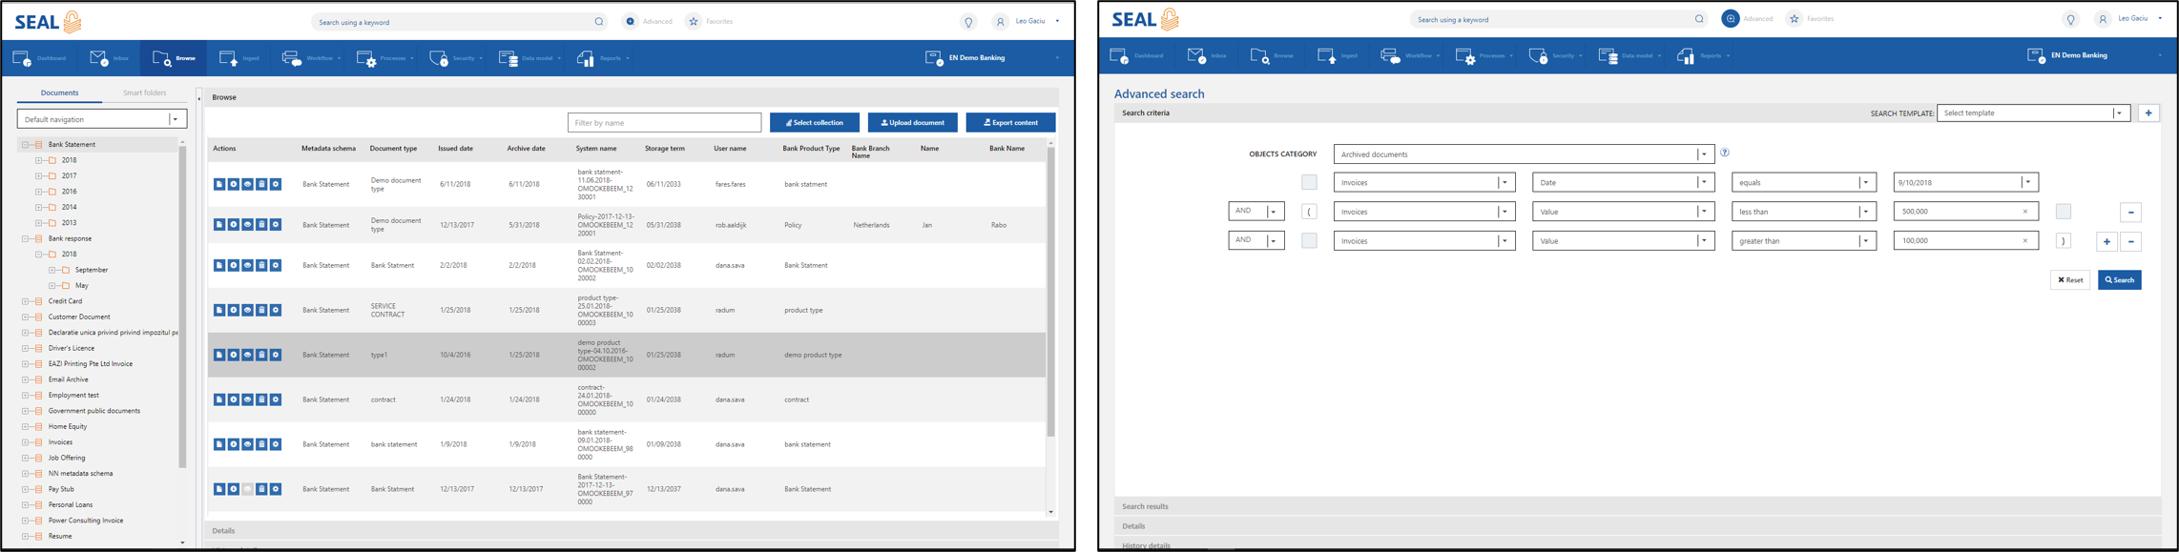Click the Filter by name field
The height and width of the screenshot is (552, 2179).
tap(664, 123)
